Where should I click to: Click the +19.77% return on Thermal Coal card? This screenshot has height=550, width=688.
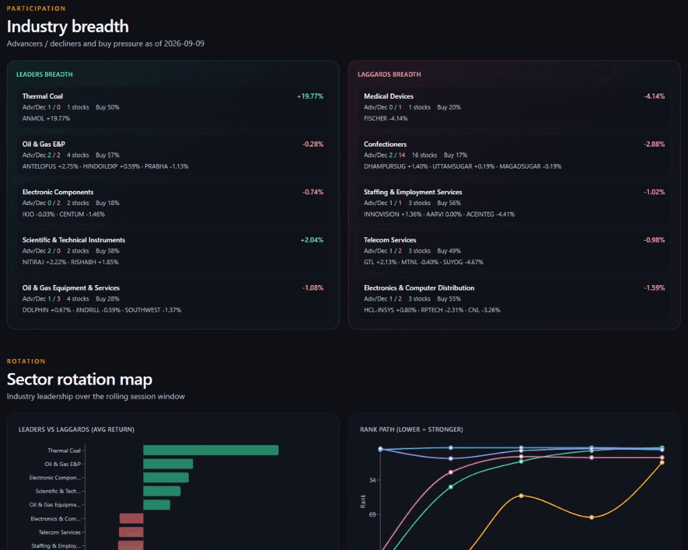coord(310,96)
